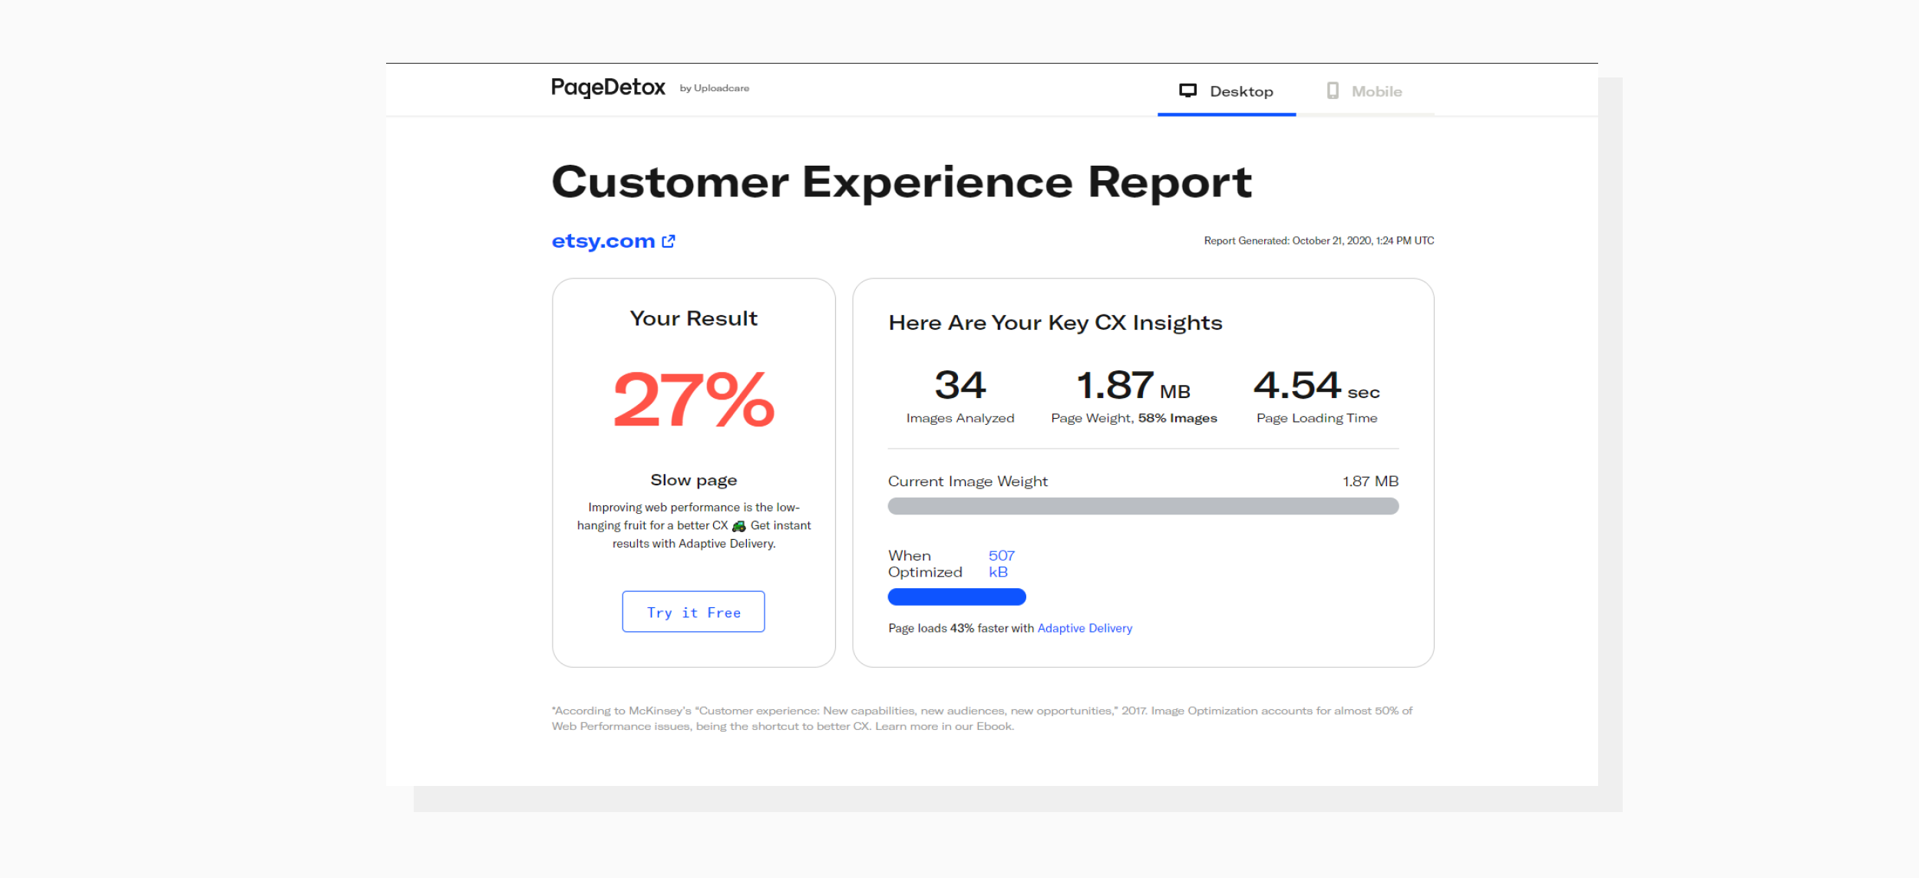Screen dimensions: 1919x878
Task: Click the 507 kB optimized value
Action: (x=1000, y=564)
